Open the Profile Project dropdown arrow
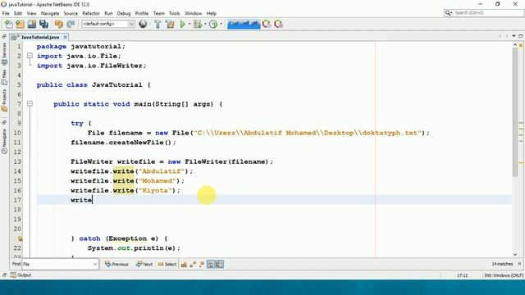This screenshot has height=295, width=525. [x=221, y=24]
